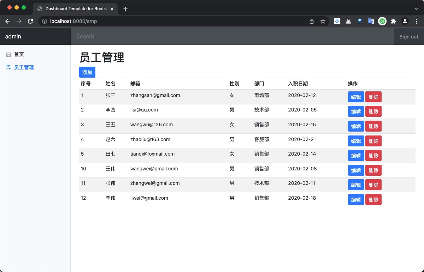Click the browser back arrow
Viewport: 424px width, 272px height.
[8, 21]
